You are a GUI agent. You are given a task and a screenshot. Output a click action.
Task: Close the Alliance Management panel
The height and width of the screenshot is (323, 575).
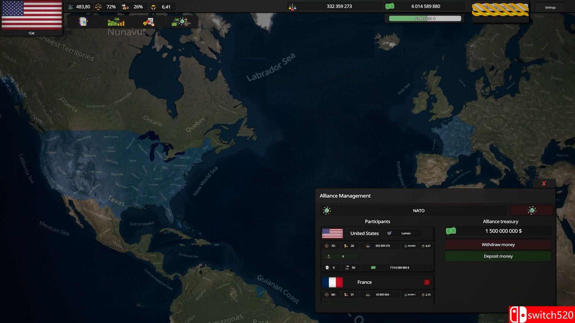(544, 184)
